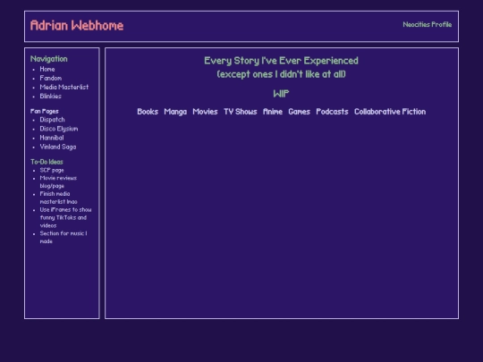483x362 pixels.
Task: Open the Fandom page link
Action: pyautogui.click(x=50, y=78)
